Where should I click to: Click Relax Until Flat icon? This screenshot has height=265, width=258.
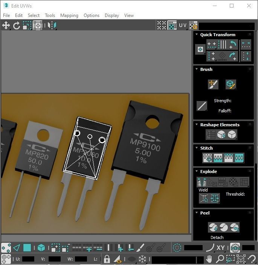(221, 135)
